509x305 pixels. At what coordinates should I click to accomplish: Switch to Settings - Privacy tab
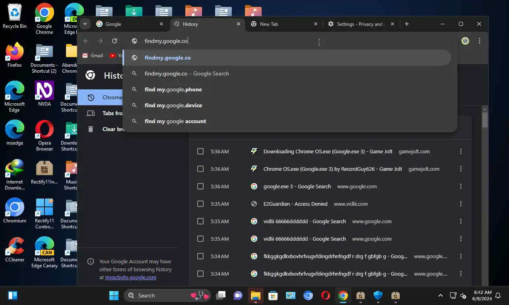[361, 24]
